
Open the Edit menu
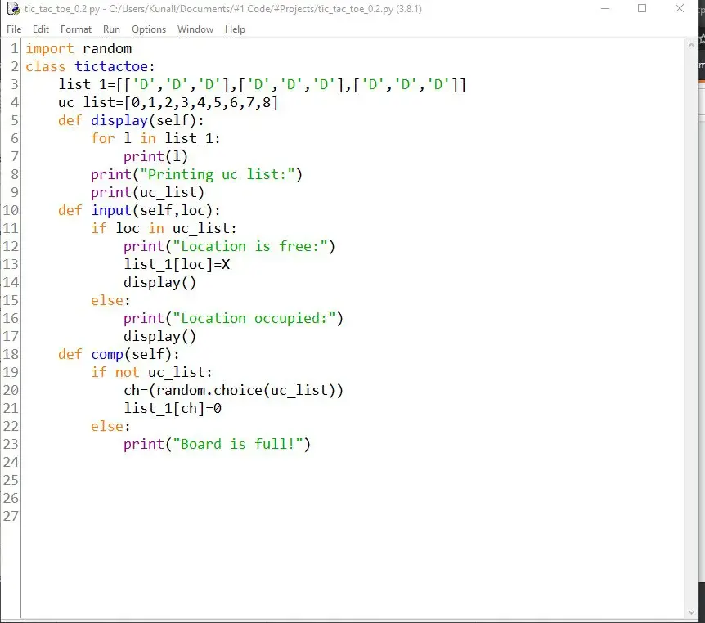point(40,29)
